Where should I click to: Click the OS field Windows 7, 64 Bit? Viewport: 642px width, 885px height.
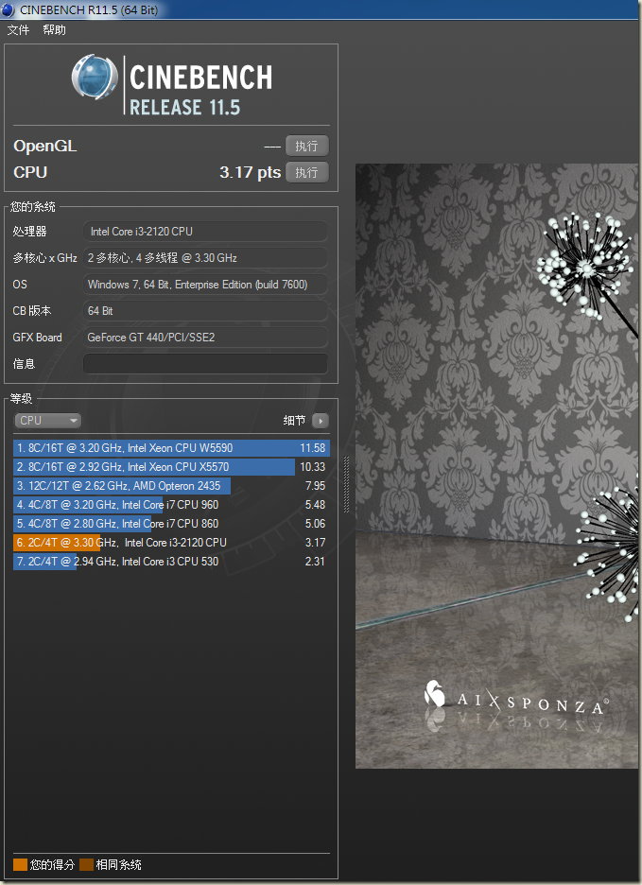(x=205, y=285)
